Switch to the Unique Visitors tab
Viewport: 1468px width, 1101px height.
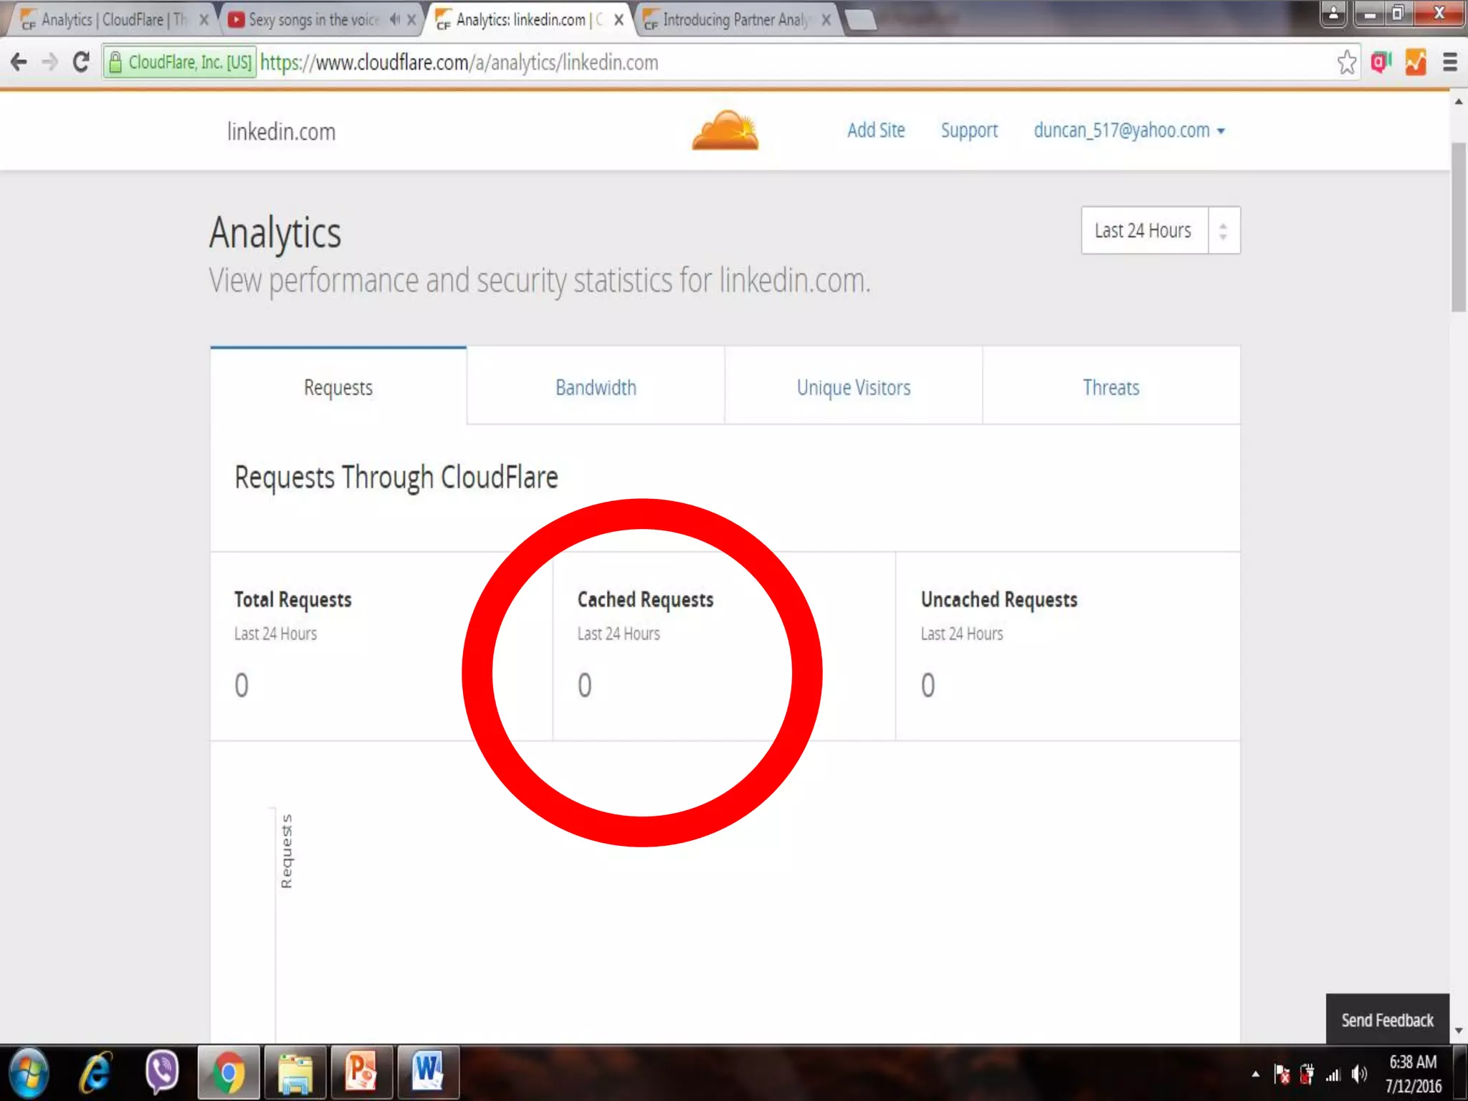click(x=853, y=388)
